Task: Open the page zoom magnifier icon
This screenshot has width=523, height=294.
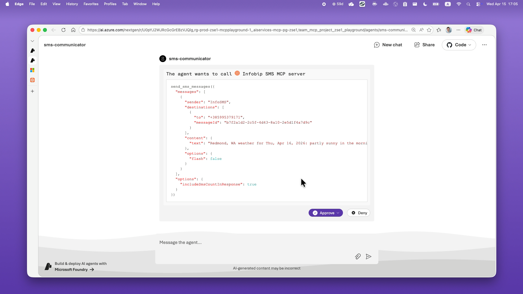Action: (413, 30)
